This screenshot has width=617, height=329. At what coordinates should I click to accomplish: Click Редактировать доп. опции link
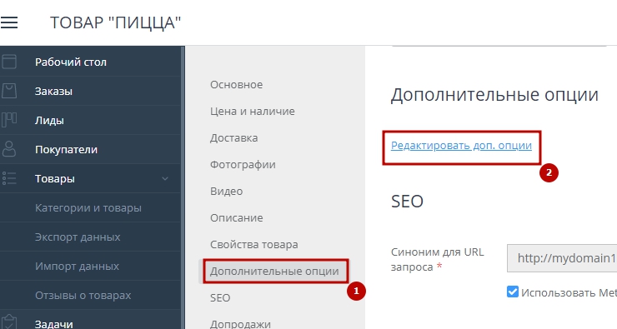[x=461, y=146]
